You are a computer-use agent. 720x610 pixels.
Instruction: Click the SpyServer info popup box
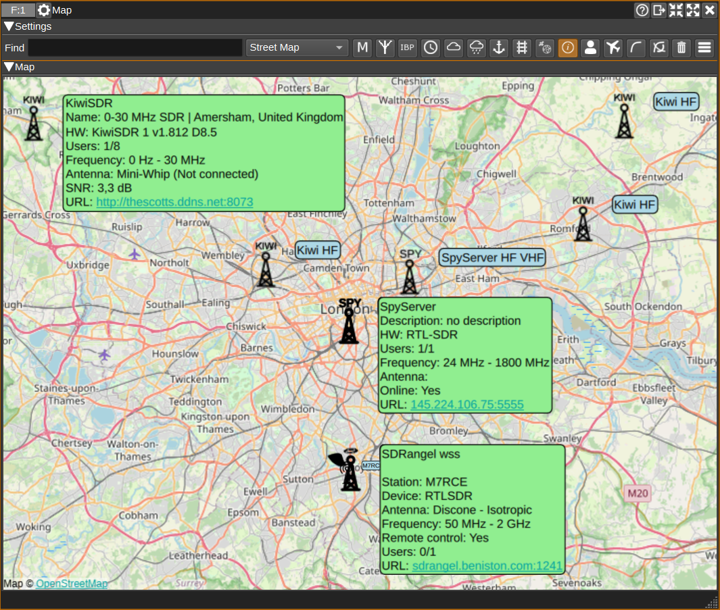464,355
